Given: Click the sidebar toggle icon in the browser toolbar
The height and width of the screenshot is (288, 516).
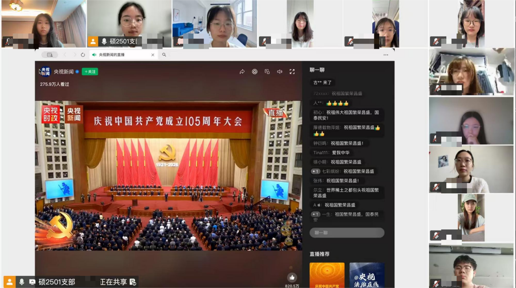Looking at the screenshot, I should pyautogui.click(x=50, y=55).
